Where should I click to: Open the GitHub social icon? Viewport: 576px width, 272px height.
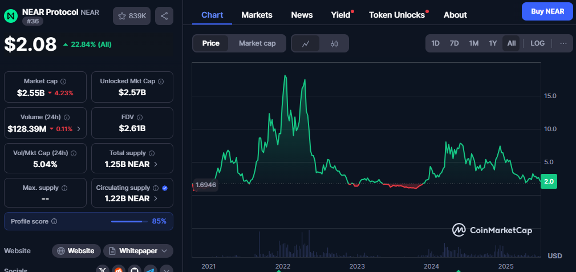coord(135,270)
